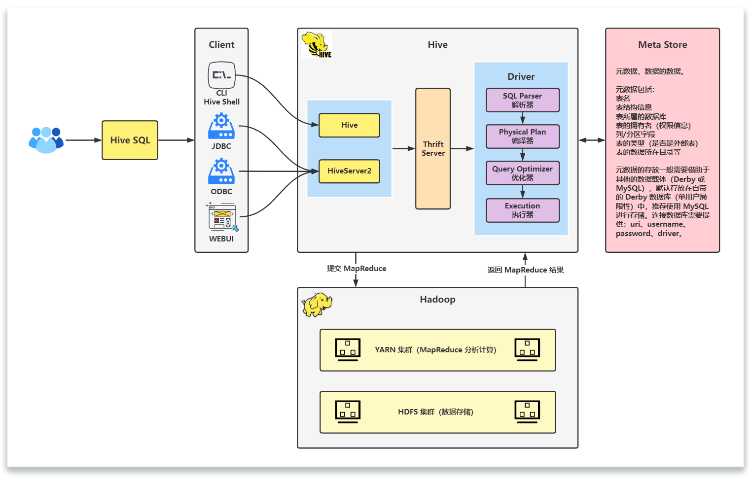This screenshot has width=751, height=478.
Task: Click the password、driver text line
Action: [x=649, y=234]
